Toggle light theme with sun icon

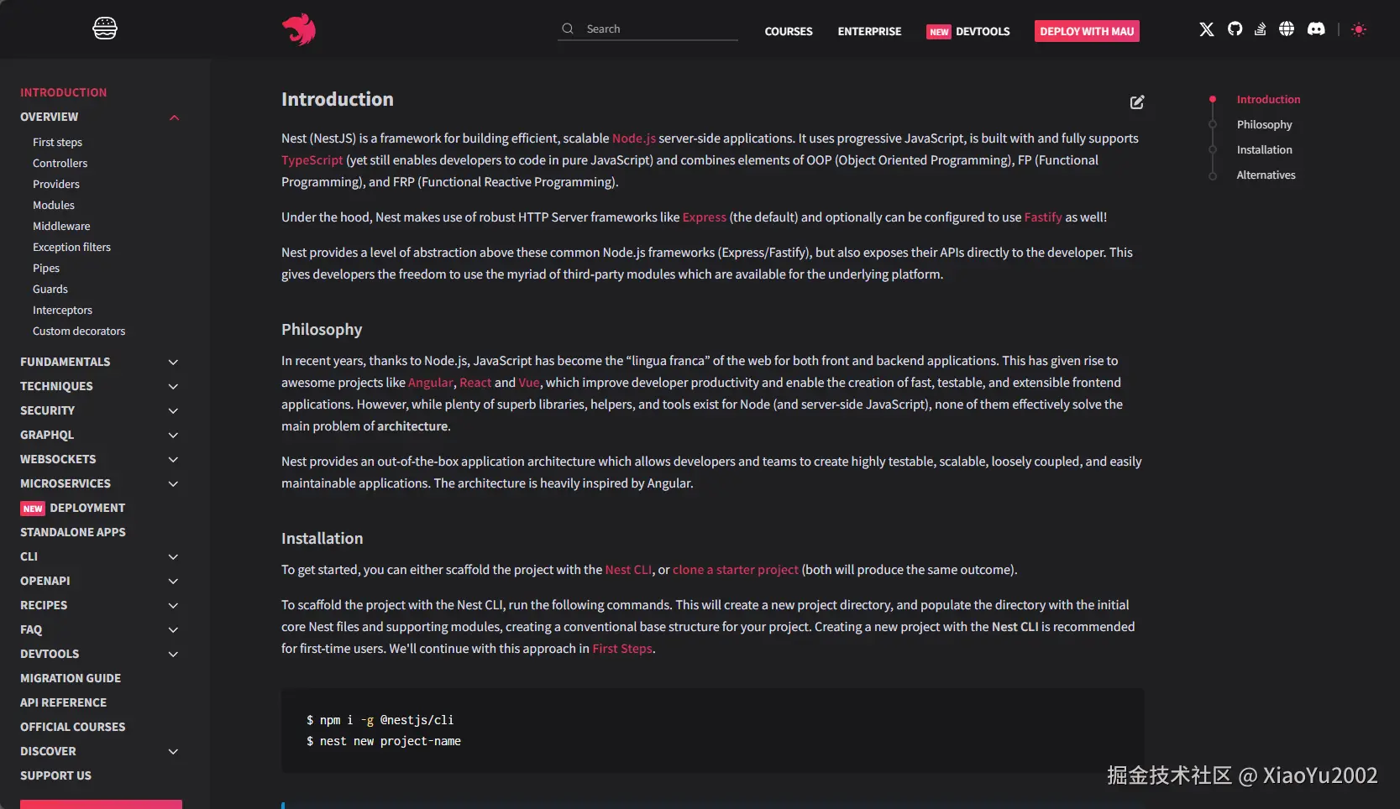1359,29
